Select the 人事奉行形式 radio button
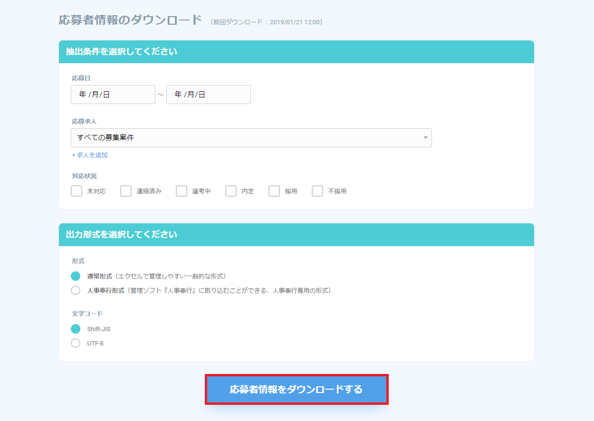 [x=76, y=290]
